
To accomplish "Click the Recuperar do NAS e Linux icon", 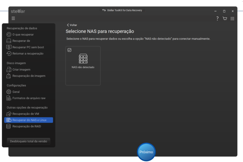I will 9,120.
